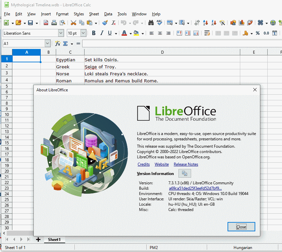Click the Insert Chart icon

click(242, 23)
